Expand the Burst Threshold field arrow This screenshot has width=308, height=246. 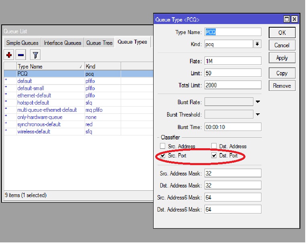click(258, 114)
